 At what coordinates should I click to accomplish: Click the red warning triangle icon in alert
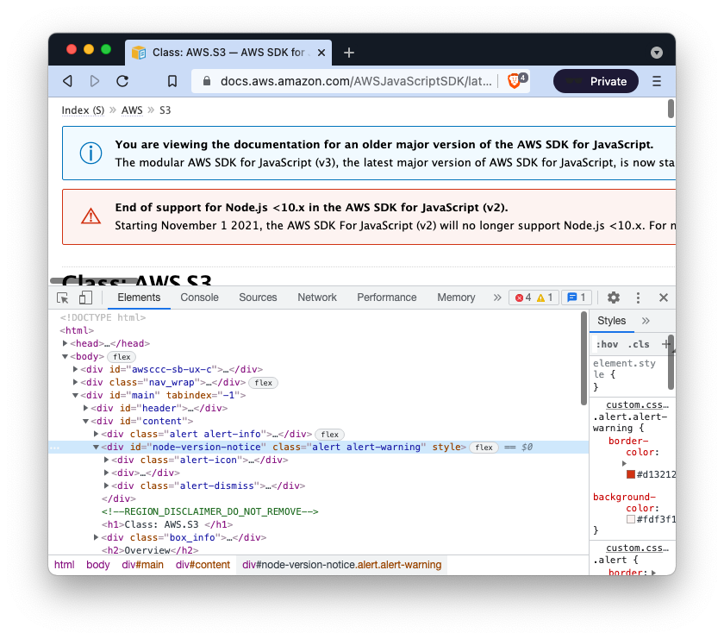point(91,216)
